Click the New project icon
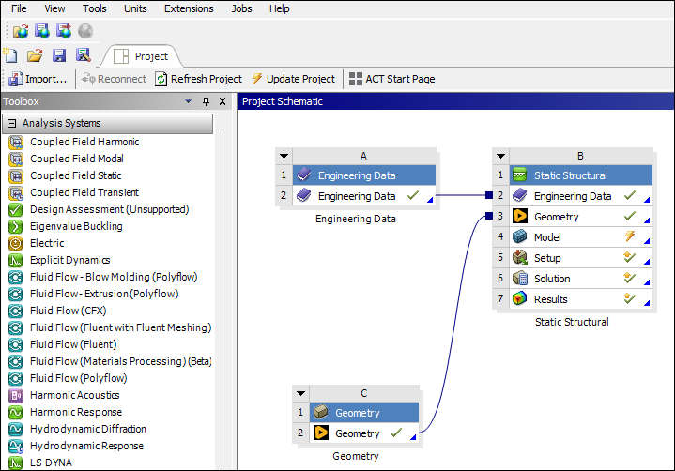The image size is (675, 471). pyautogui.click(x=10, y=55)
